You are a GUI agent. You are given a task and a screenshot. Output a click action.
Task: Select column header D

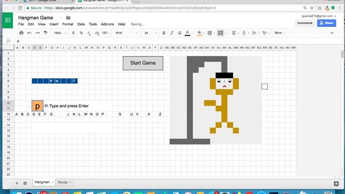(34, 47)
